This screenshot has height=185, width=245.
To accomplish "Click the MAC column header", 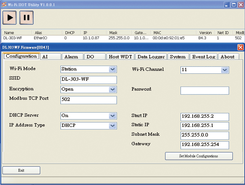I will coord(173,33).
